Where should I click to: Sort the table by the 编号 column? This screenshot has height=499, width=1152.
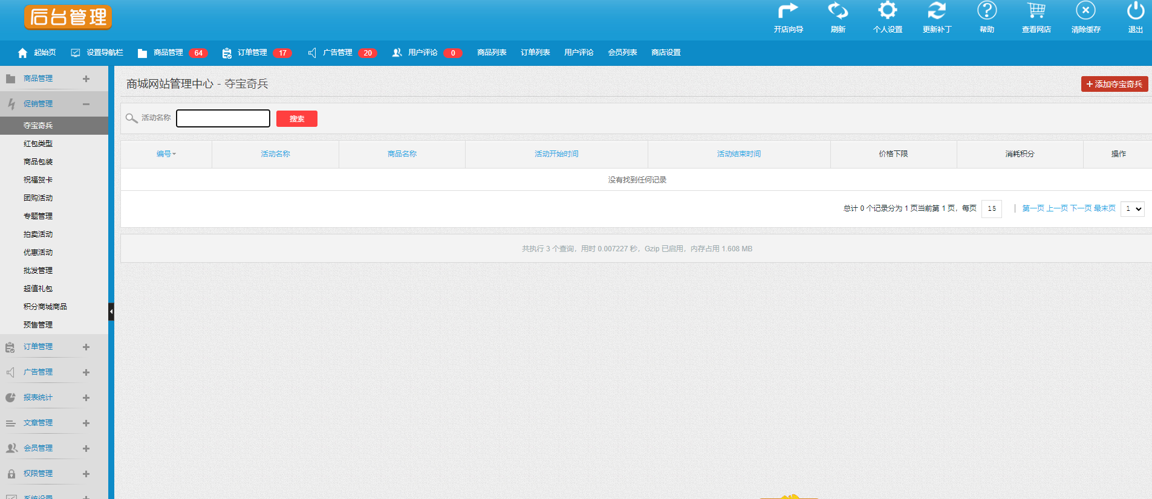(x=166, y=154)
